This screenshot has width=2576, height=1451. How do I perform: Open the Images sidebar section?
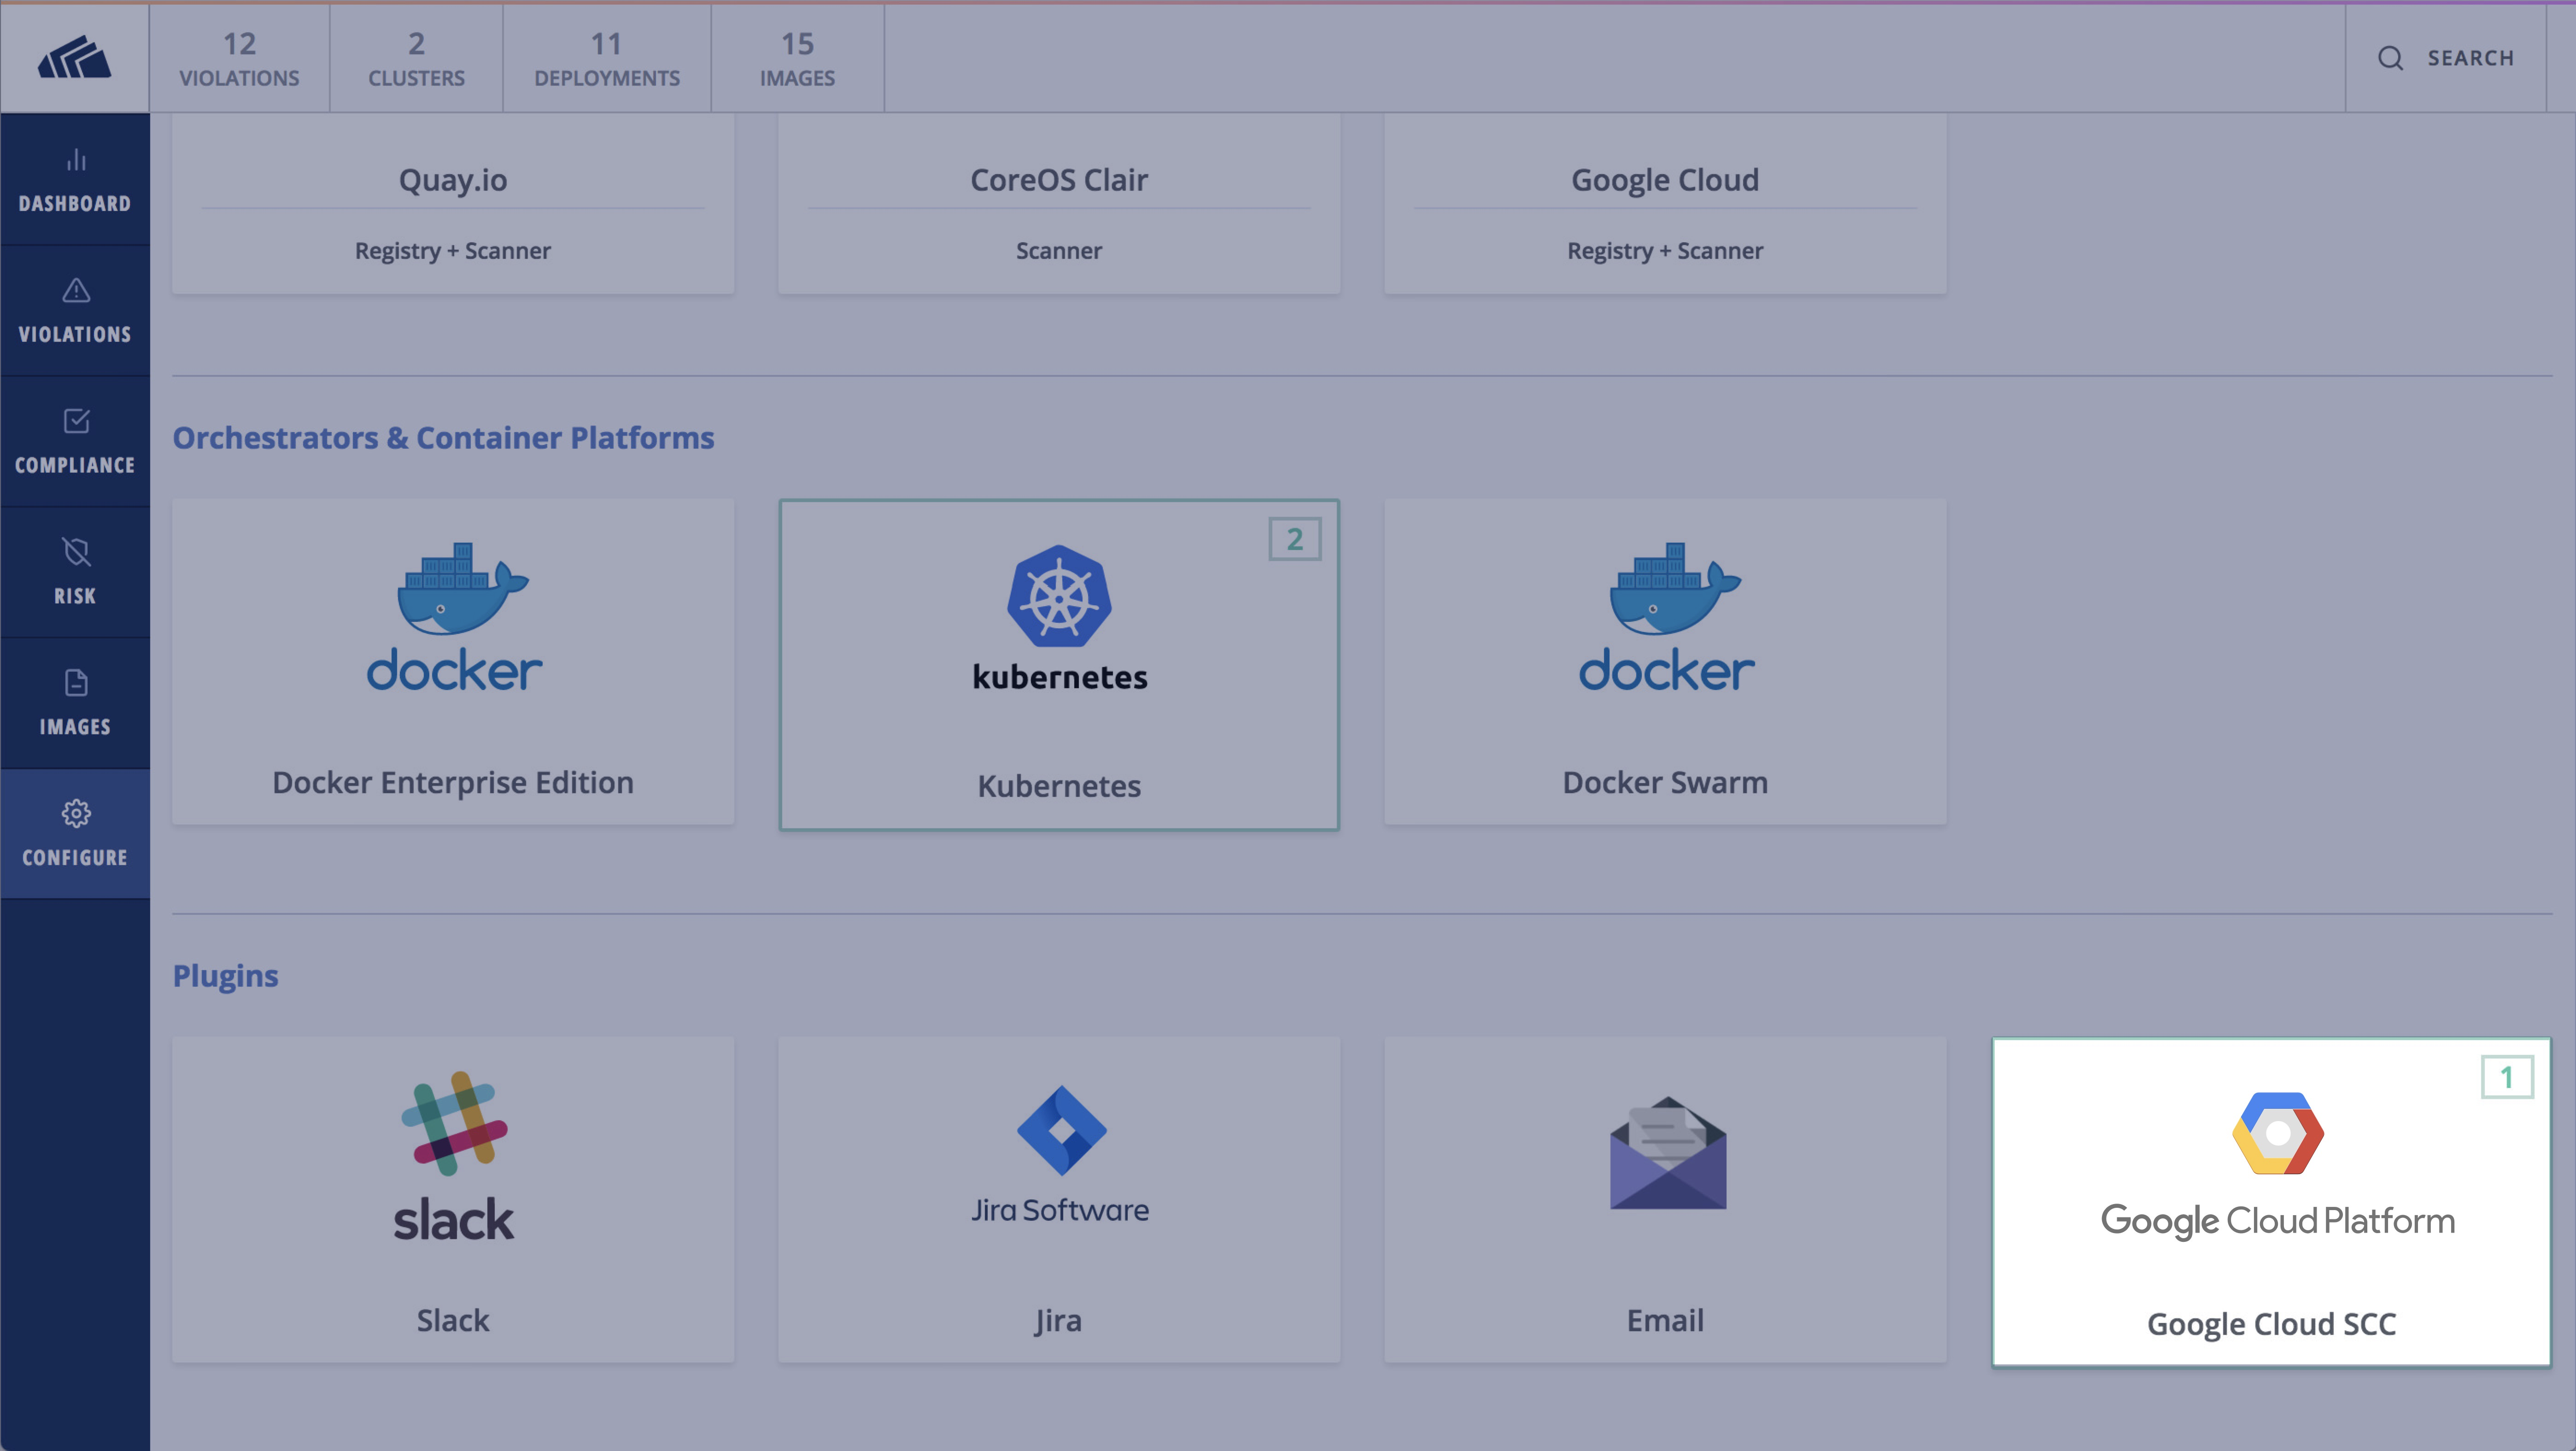click(x=75, y=704)
